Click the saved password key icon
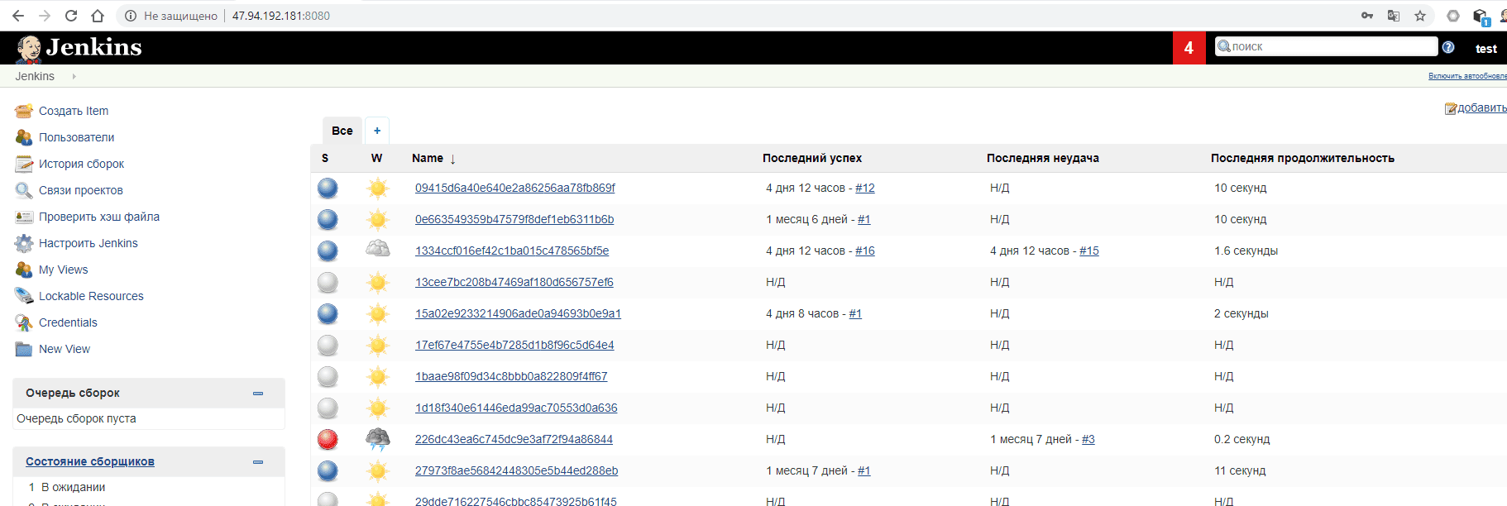Viewport: 1507px width, 506px height. tap(1367, 16)
